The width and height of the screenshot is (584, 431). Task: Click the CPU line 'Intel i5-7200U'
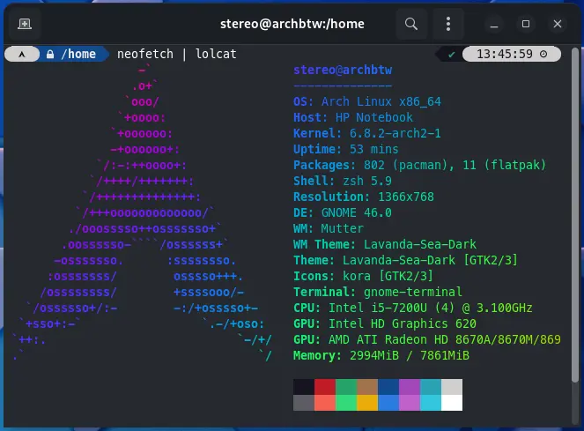tap(412, 308)
